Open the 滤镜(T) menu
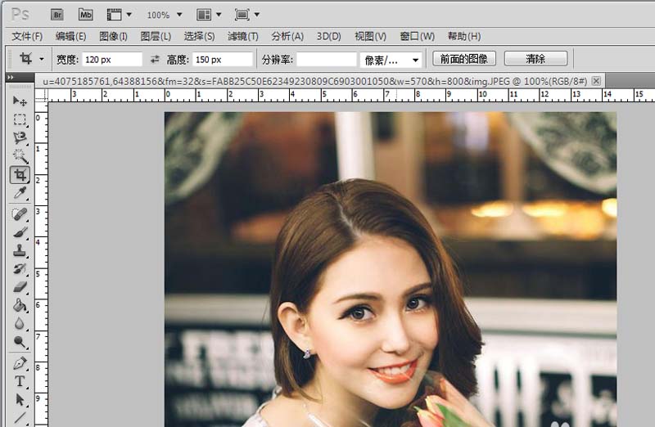Image resolution: width=655 pixels, height=427 pixels. pos(242,36)
